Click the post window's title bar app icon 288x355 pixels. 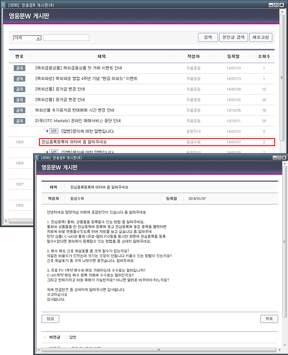(x=36, y=157)
